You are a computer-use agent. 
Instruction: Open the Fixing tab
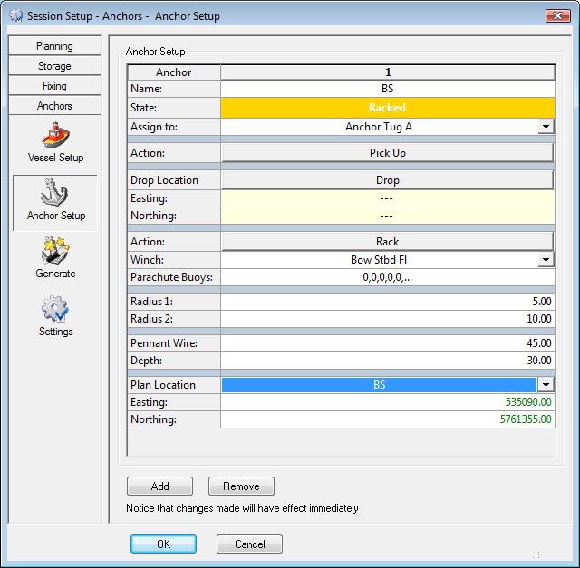[x=54, y=86]
